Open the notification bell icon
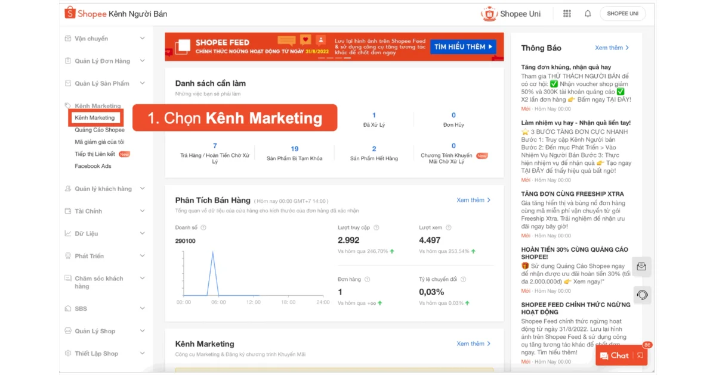 pyautogui.click(x=588, y=14)
